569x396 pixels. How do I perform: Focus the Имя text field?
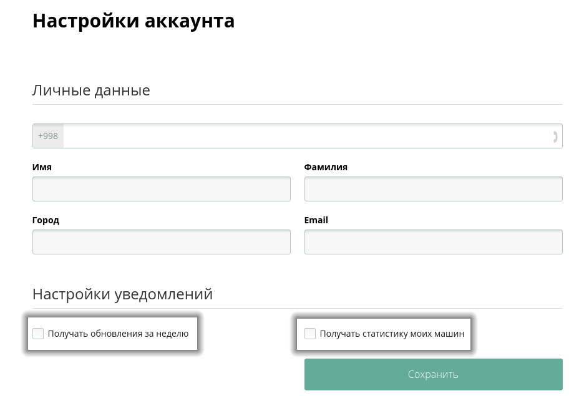coord(162,189)
